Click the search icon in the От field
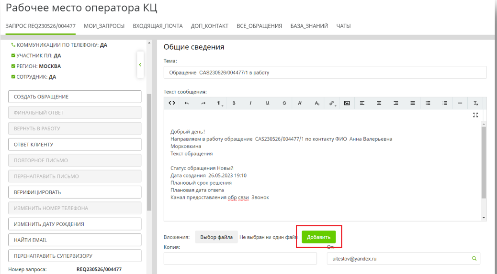Screen dimensions: 497x274 point(474,259)
